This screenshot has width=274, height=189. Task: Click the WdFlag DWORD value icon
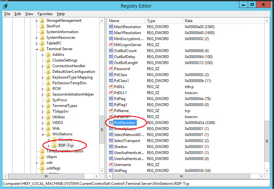pyautogui.click(x=111, y=170)
